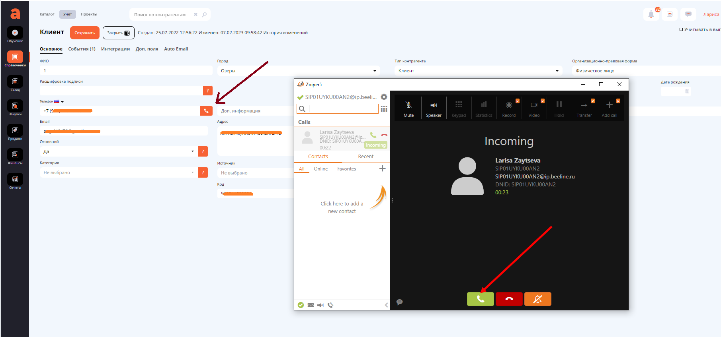Image resolution: width=721 pixels, height=337 pixels.
Task: Mute the microphone in Zoiper
Action: [408, 108]
